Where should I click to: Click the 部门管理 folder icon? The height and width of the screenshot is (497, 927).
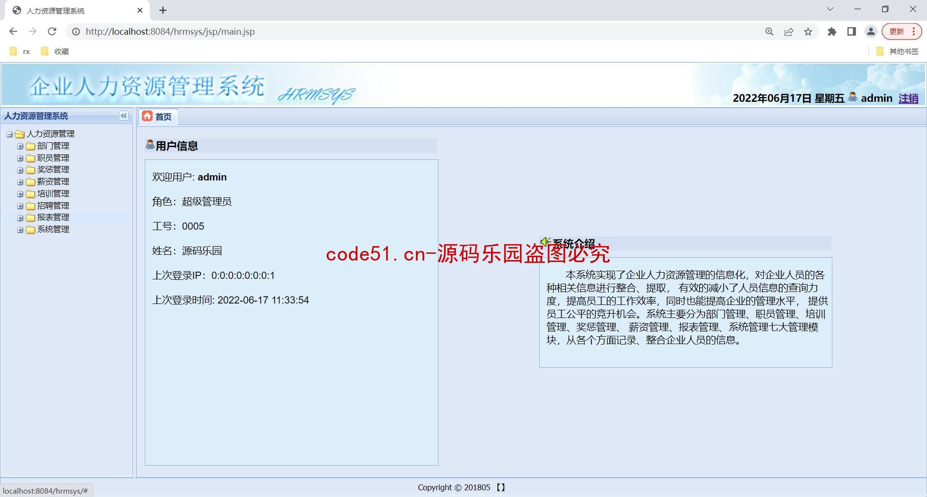(x=30, y=146)
